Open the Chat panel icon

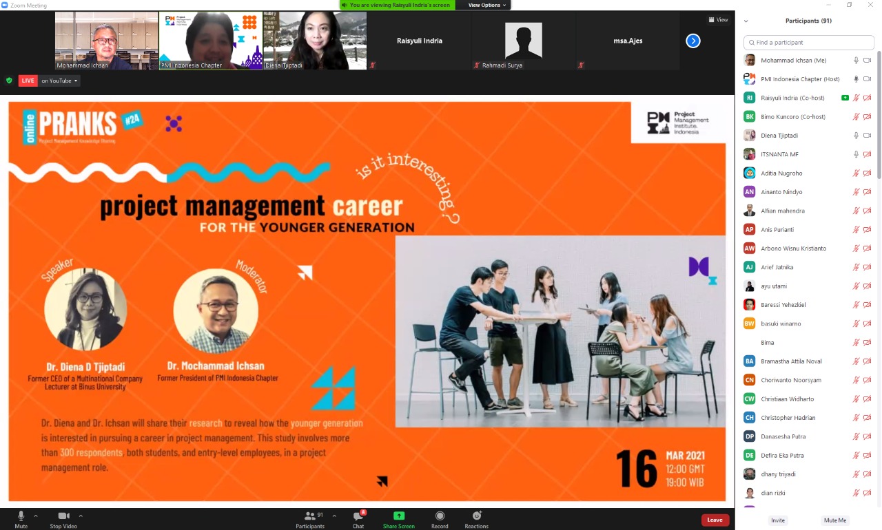pyautogui.click(x=358, y=517)
